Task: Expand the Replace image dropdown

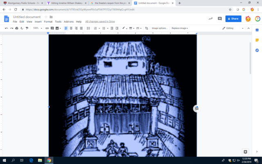Action: coord(180,28)
